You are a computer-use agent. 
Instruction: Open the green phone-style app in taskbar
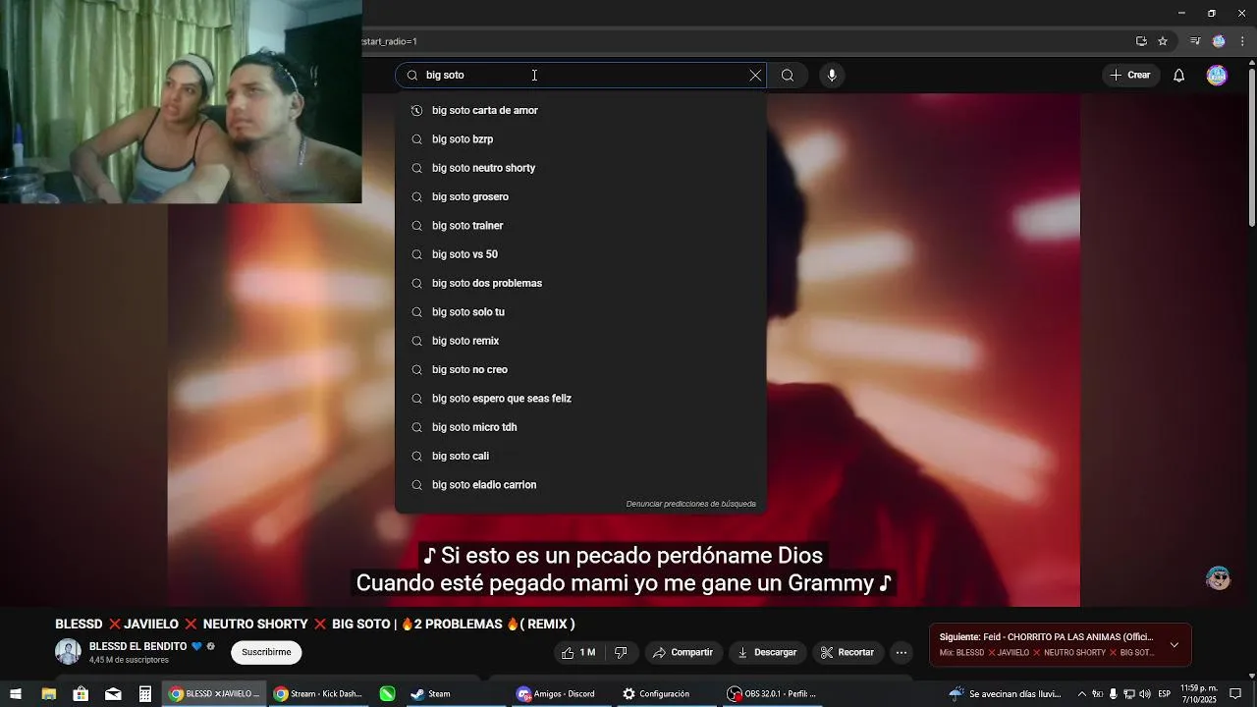(x=387, y=693)
